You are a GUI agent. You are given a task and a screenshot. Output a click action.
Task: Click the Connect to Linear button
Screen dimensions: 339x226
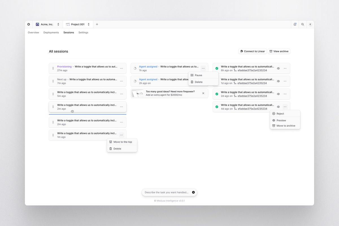pyautogui.click(x=253, y=51)
